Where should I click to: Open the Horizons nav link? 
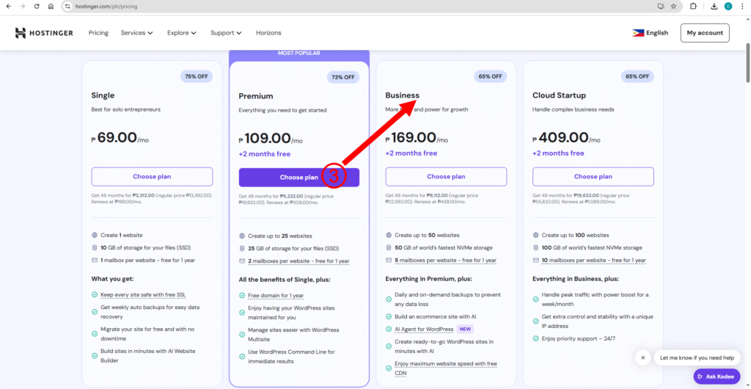[268, 33]
